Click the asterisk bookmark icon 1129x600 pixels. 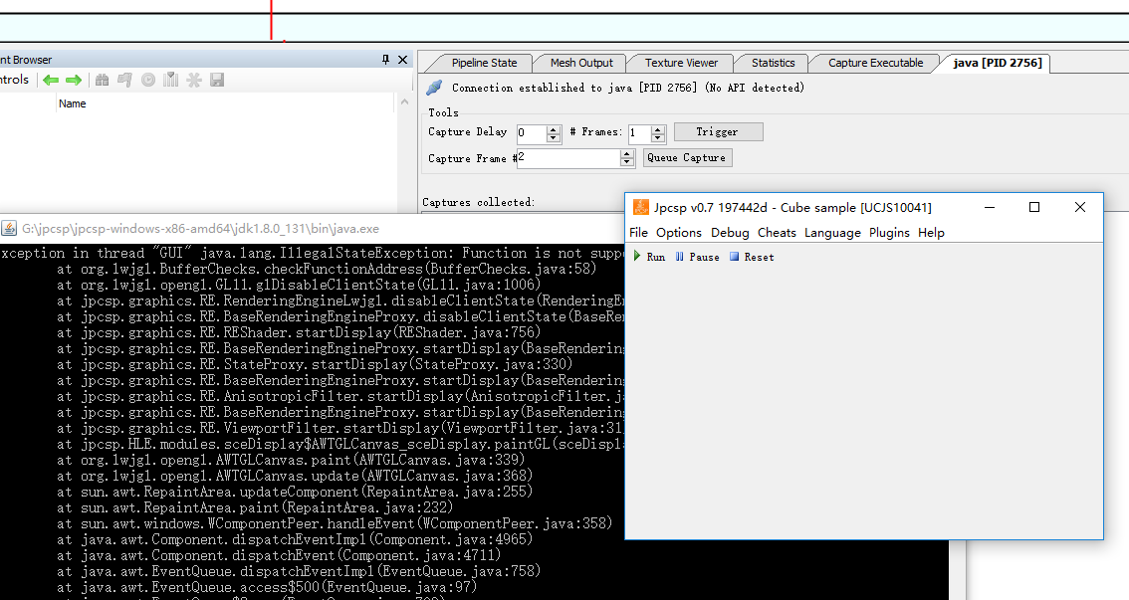194,80
